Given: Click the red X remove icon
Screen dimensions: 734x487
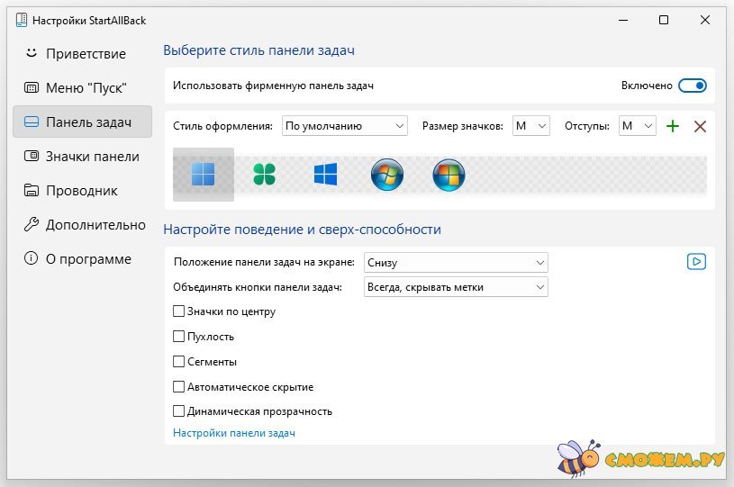Looking at the screenshot, I should pyautogui.click(x=700, y=127).
